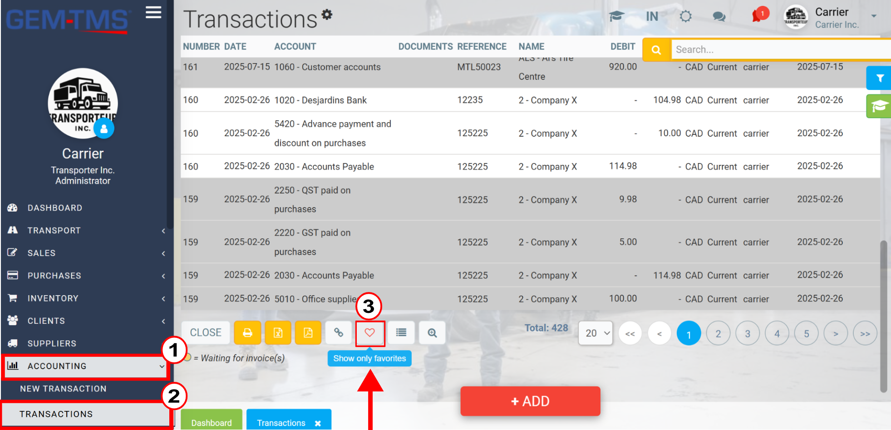This screenshot has height=430, width=891.
Task: Click the list view icon button
Action: pos(401,333)
